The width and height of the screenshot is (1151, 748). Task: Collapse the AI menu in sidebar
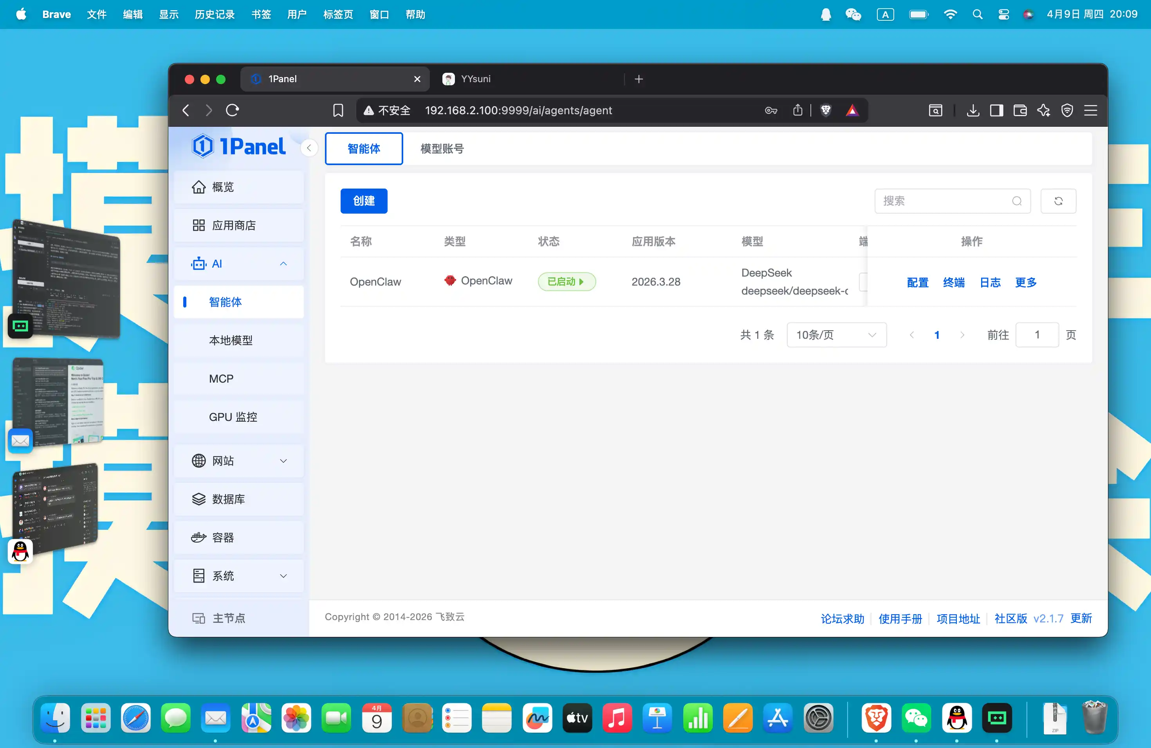[x=283, y=264]
